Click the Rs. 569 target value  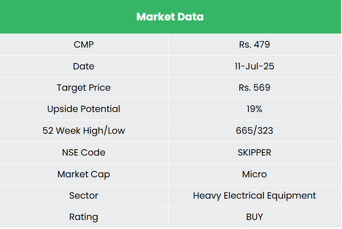[254, 88]
